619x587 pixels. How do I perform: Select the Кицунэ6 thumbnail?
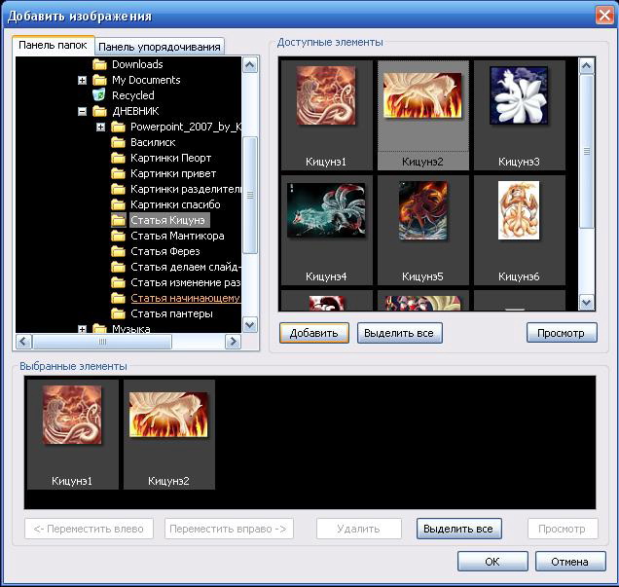(519, 230)
